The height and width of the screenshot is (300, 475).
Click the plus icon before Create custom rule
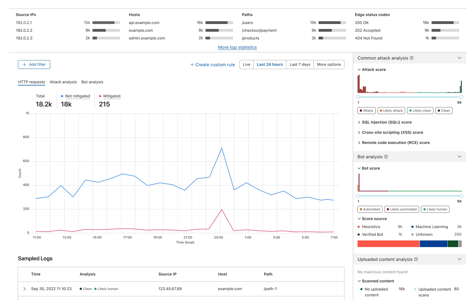pyautogui.click(x=192, y=65)
